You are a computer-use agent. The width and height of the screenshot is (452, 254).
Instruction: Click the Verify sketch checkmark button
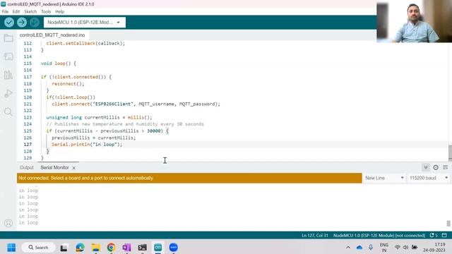pos(9,22)
